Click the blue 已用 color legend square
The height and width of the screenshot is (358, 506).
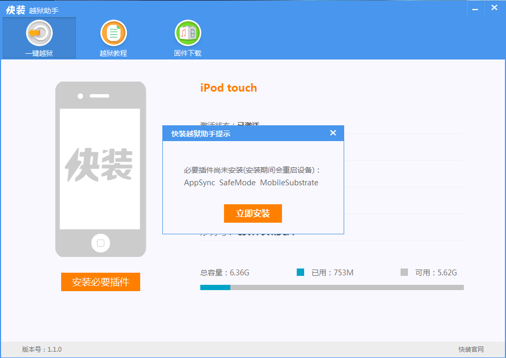pos(300,272)
